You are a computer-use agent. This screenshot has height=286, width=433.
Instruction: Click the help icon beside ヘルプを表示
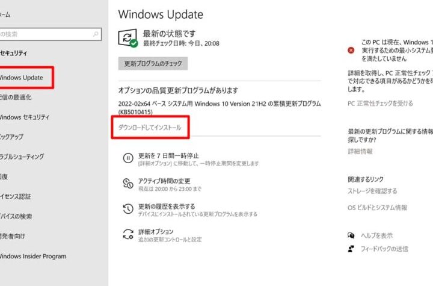tap(351, 235)
